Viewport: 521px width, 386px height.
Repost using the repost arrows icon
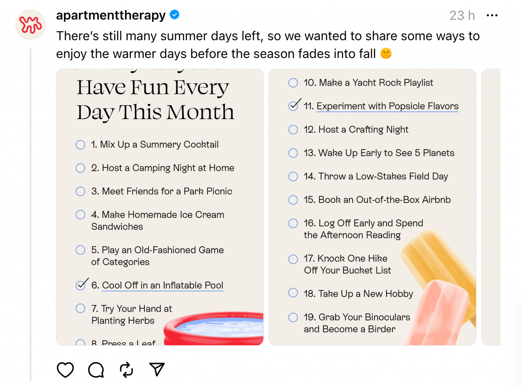pos(126,370)
